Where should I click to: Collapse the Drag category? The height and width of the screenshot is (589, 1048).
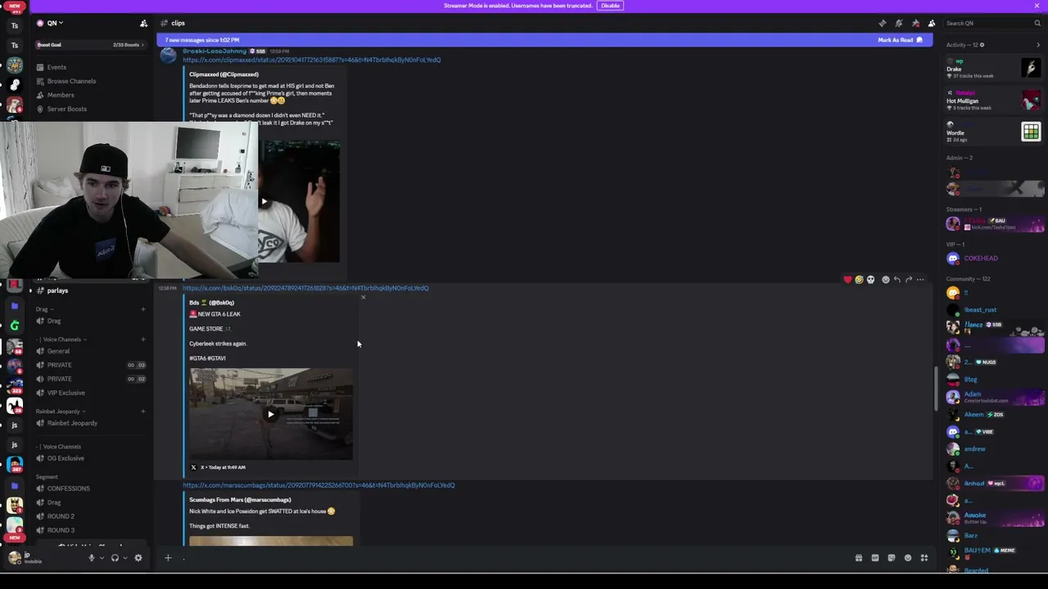point(43,309)
